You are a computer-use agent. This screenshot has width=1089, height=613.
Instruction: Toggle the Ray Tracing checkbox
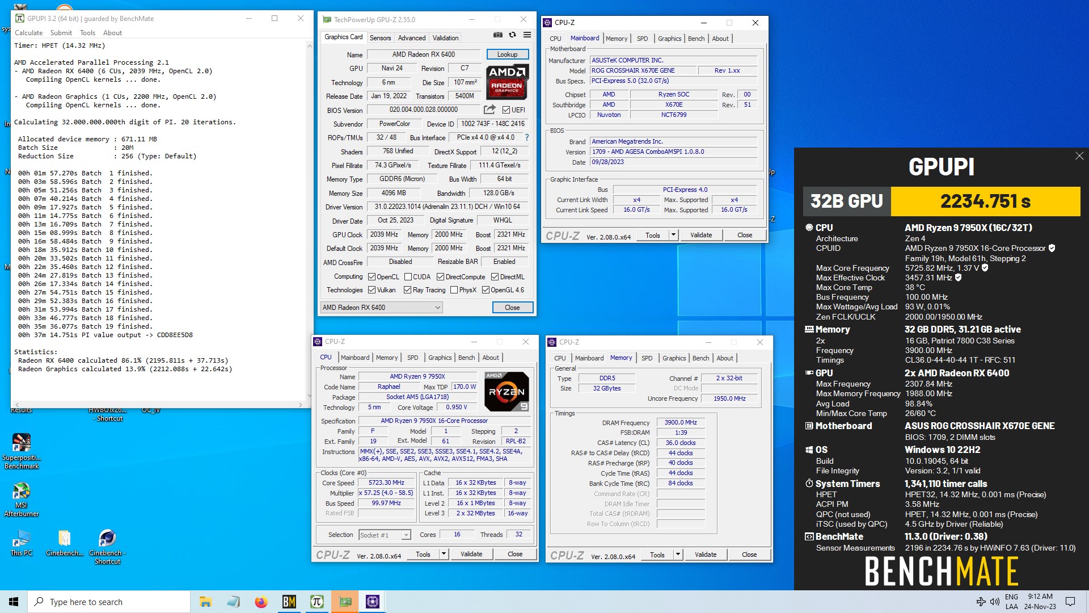407,290
